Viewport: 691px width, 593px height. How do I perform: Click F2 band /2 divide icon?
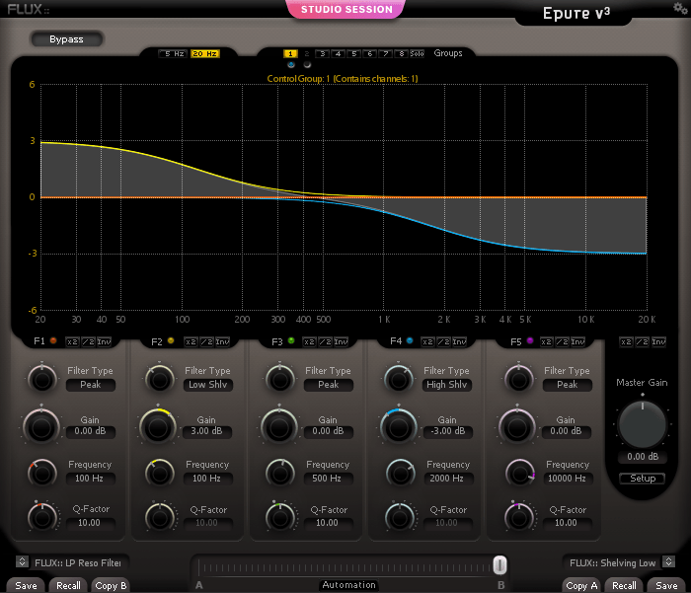click(206, 341)
